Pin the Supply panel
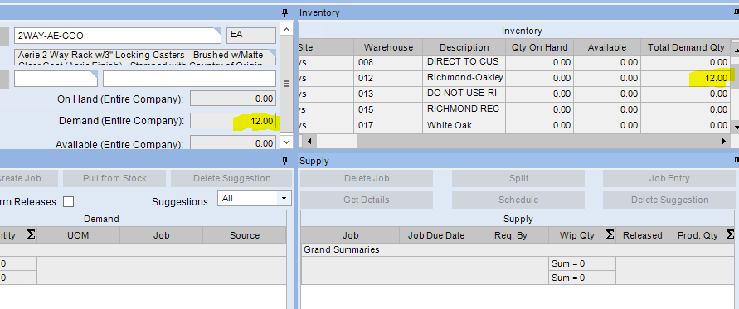 pyautogui.click(x=737, y=161)
